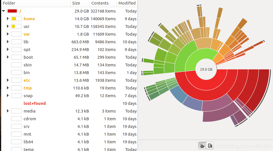
Task: Select the home folder row
Action: 69,19
